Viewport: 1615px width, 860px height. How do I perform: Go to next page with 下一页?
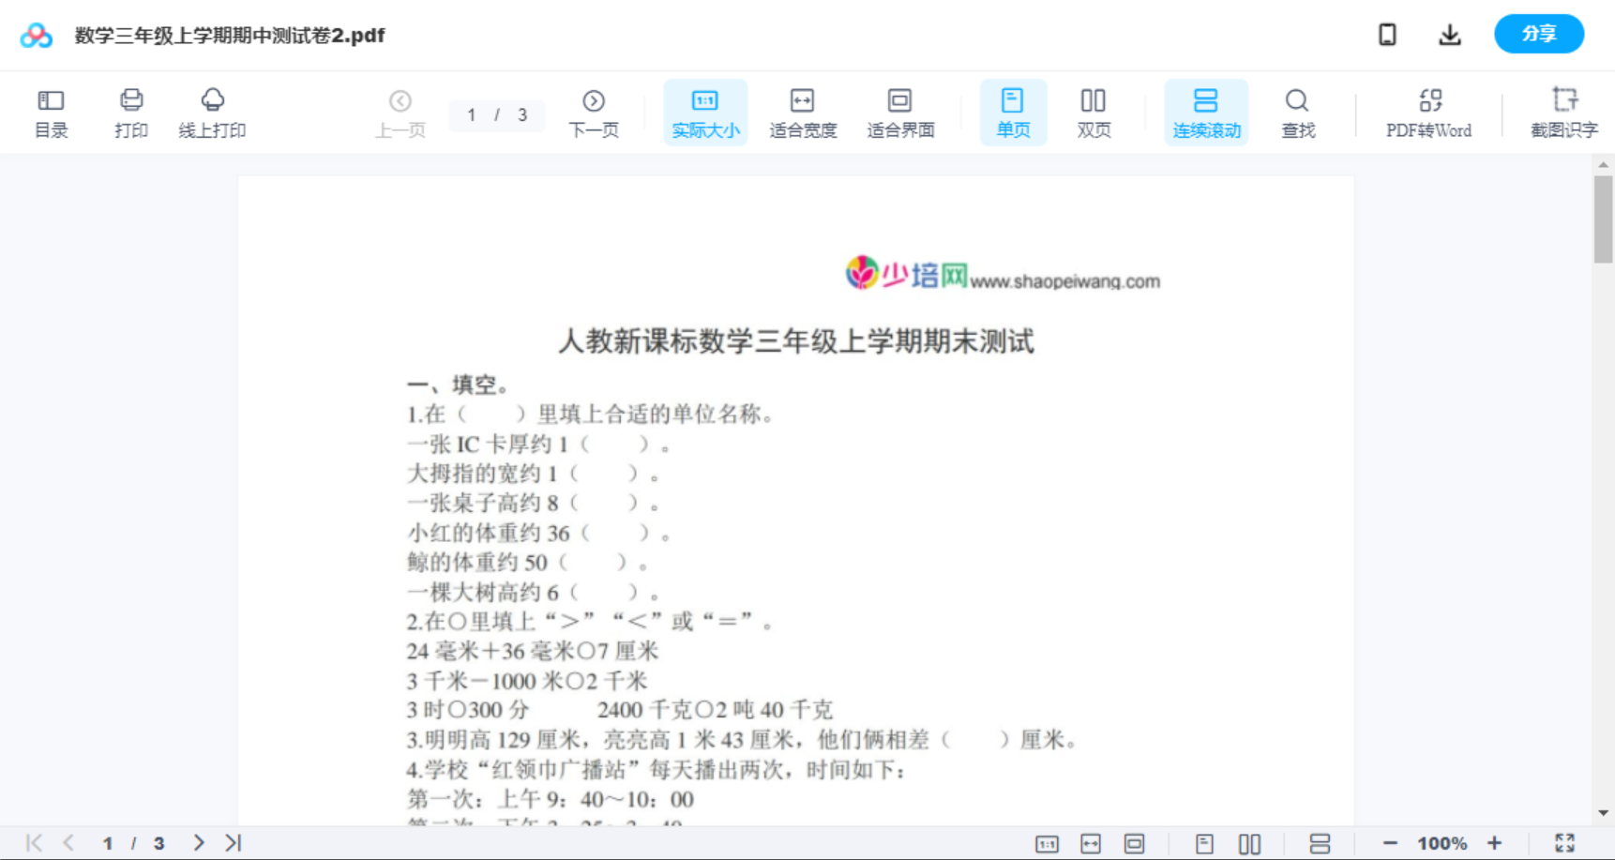point(594,112)
